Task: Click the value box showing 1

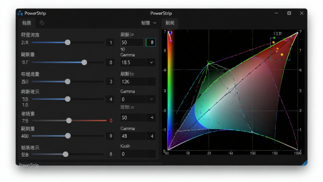Action: (111, 43)
